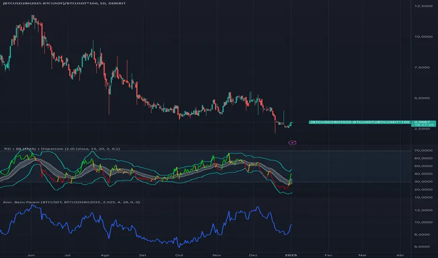Click the Nov label on time axis
The width and height of the screenshot is (438, 258).
[x=216, y=254]
